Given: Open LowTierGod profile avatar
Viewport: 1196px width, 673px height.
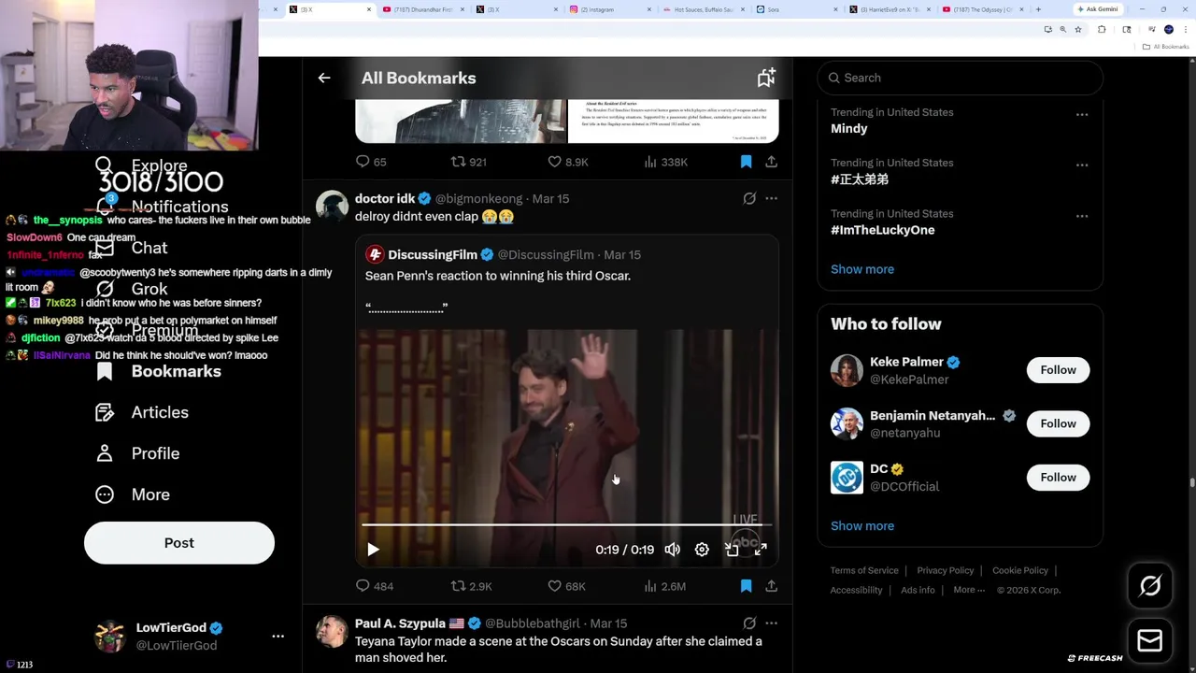Looking at the screenshot, I should point(110,636).
